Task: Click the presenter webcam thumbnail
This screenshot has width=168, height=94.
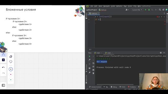Action: [154, 81]
